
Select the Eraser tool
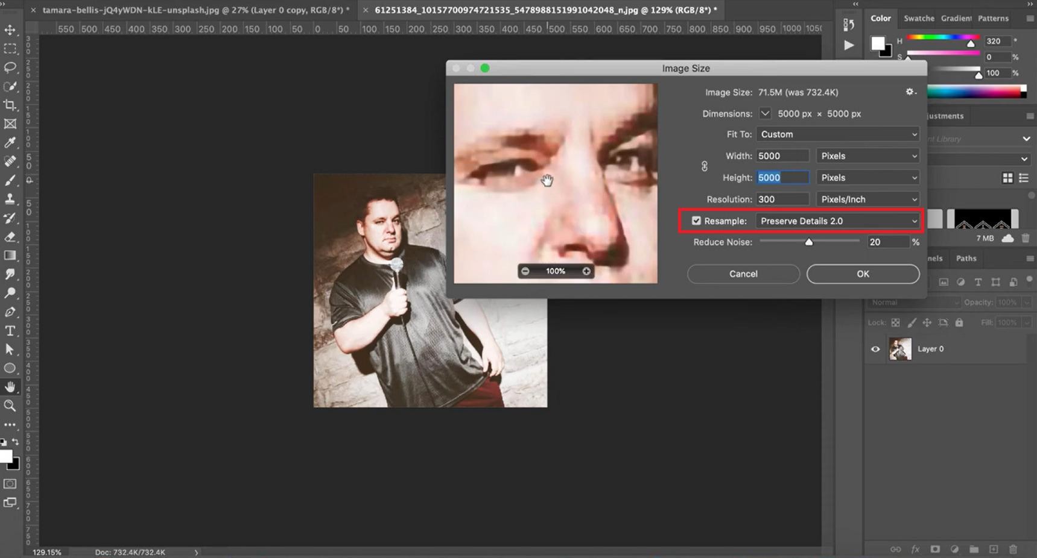coord(10,236)
